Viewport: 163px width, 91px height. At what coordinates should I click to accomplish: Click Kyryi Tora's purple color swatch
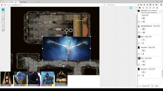pyautogui.click(x=39, y=85)
